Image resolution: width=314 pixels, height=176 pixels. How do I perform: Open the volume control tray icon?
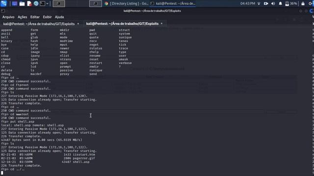pos(273,3)
